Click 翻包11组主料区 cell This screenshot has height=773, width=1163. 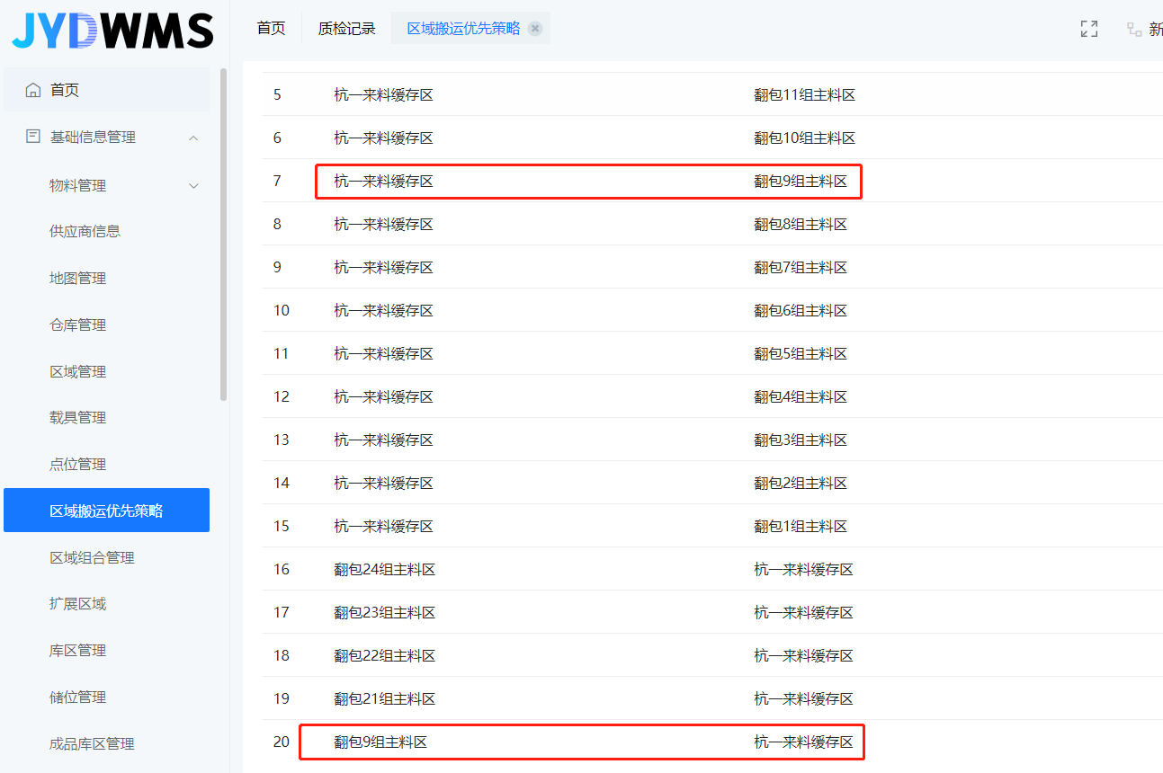[804, 94]
